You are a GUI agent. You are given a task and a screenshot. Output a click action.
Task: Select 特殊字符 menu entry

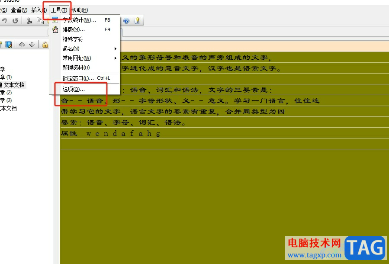coord(85,39)
